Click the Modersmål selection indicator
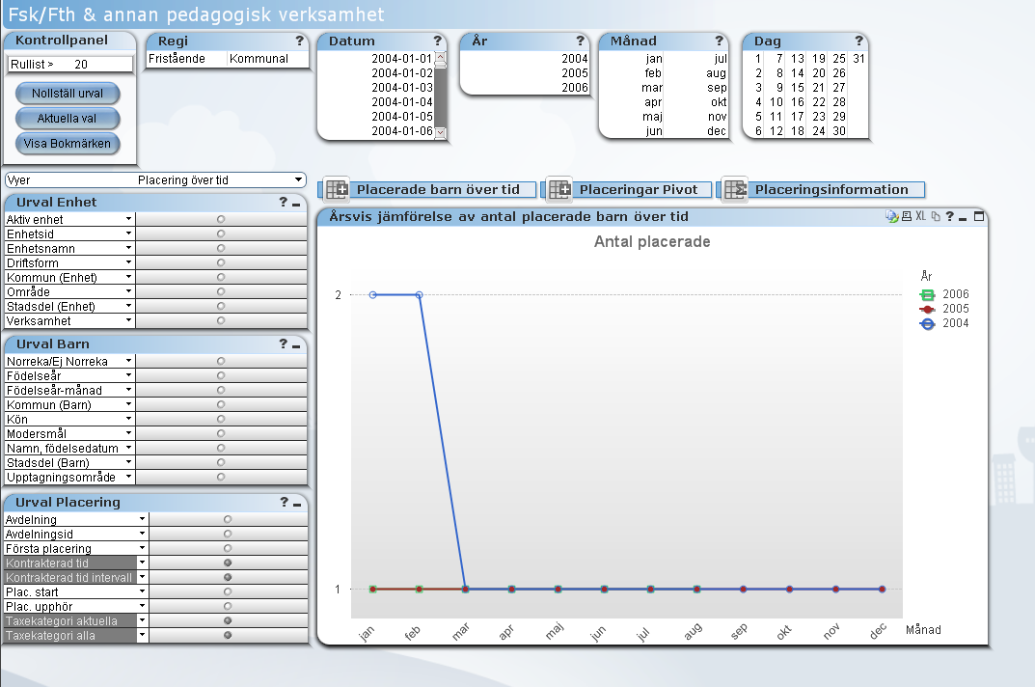Viewport: 1035px width, 687px height. click(221, 434)
